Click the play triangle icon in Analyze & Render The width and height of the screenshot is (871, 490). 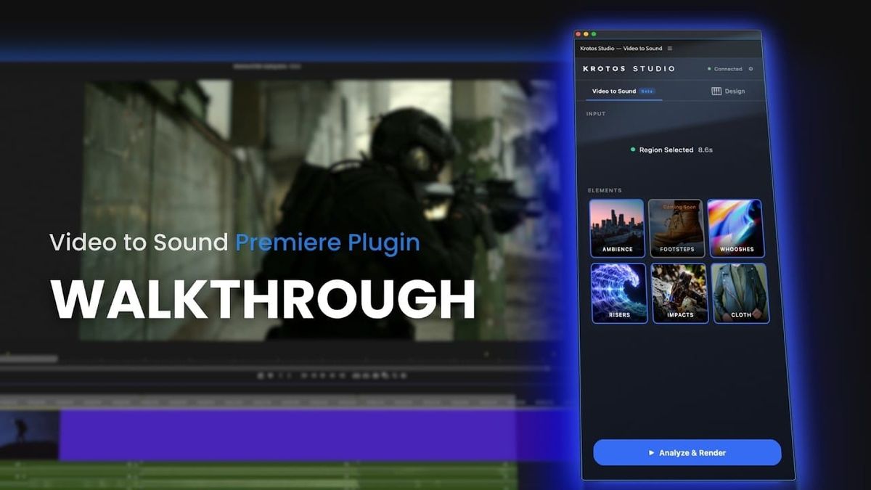(x=651, y=453)
